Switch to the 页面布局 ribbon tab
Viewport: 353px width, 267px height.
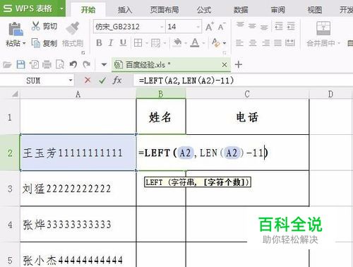pyautogui.click(x=164, y=10)
